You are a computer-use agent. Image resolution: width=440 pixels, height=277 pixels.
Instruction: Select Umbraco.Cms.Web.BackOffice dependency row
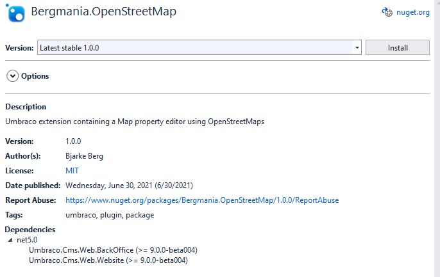tap(113, 250)
